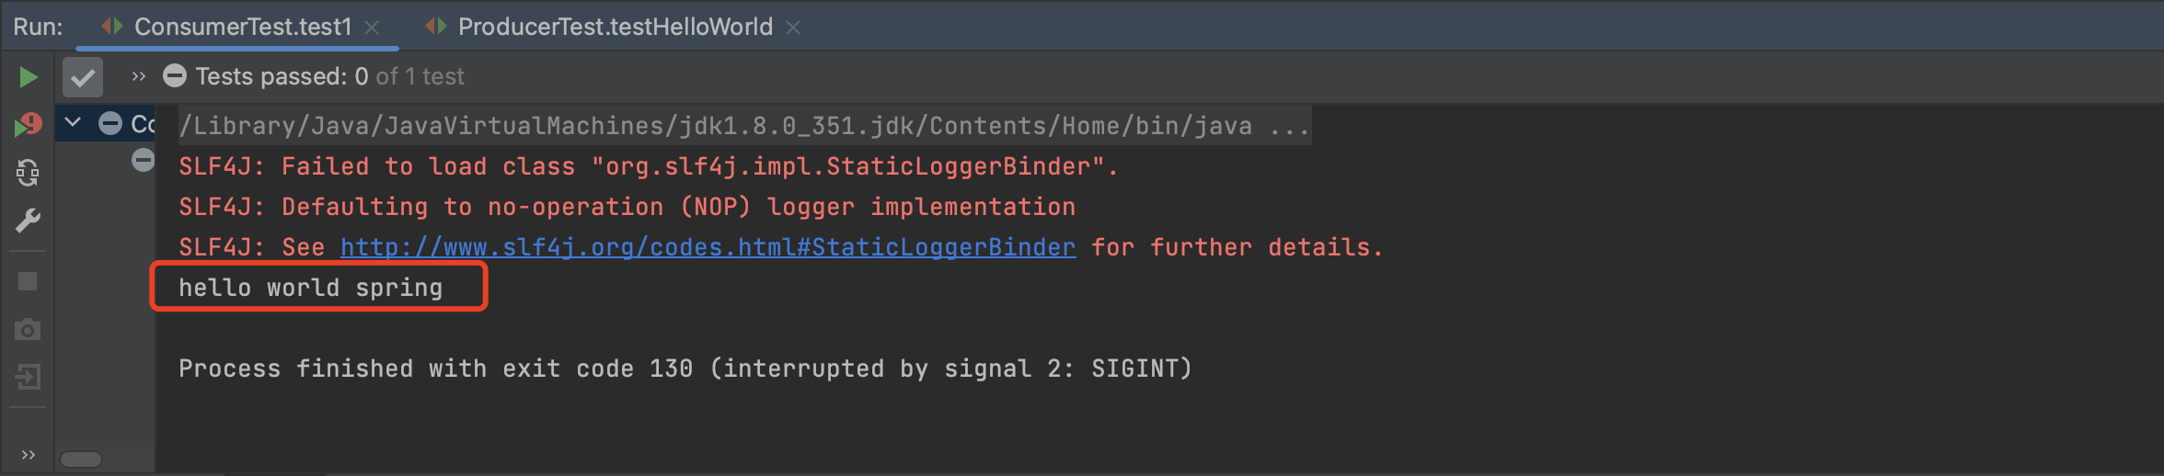Click the folded java command line
Screen dimensions: 2164x476
[743, 126]
